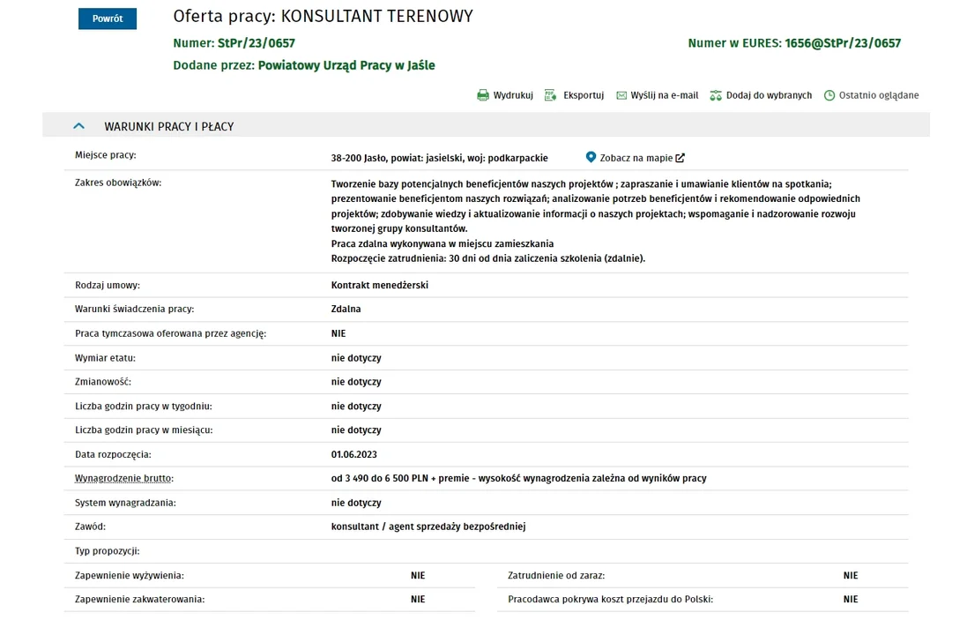Click the clock icon for Ostatnio oglądane
This screenshot has width=967, height=635.
point(829,95)
